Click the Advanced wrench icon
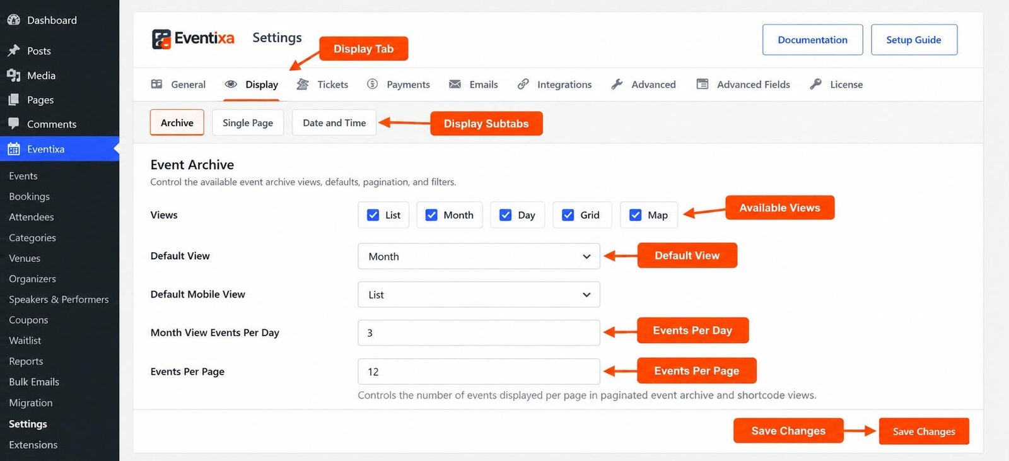 [x=617, y=84]
